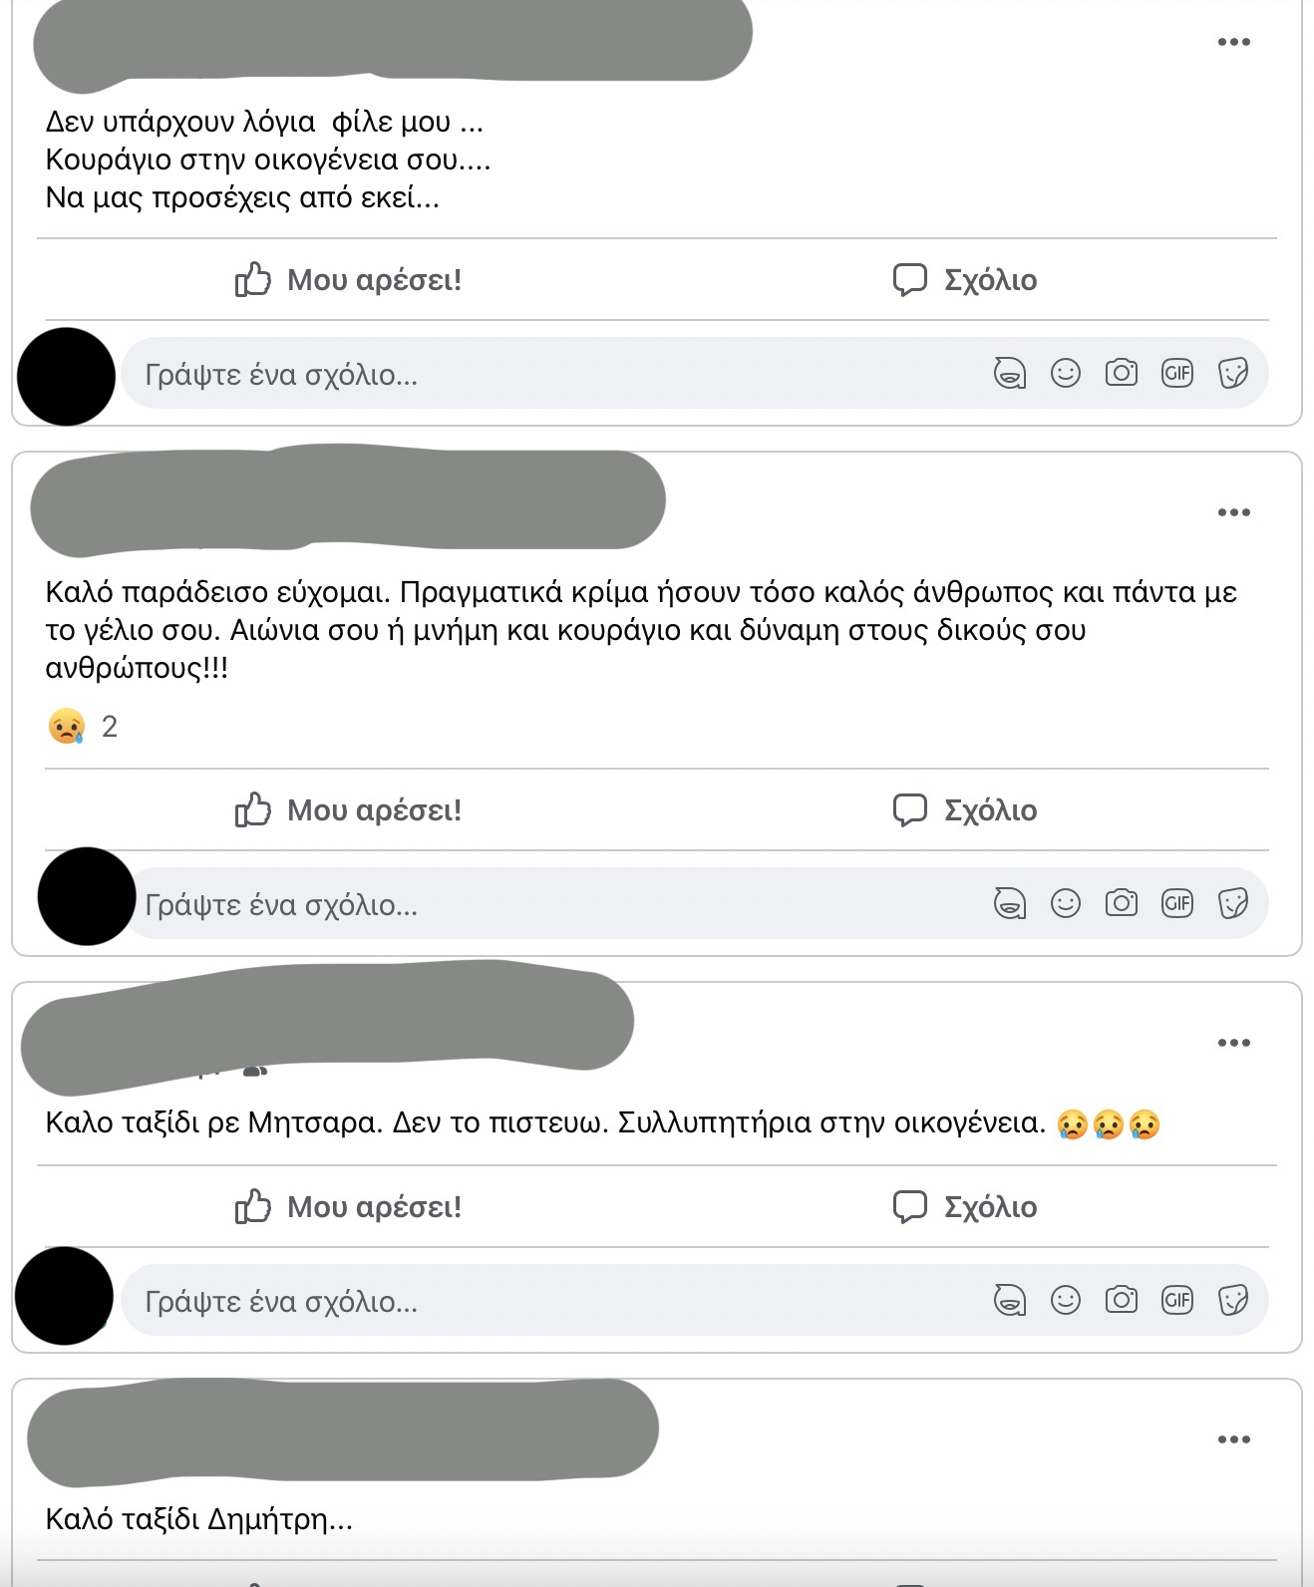Image resolution: width=1314 pixels, height=1587 pixels.
Task: Insert a GIF in the second post's comment box
Action: tap(1177, 904)
